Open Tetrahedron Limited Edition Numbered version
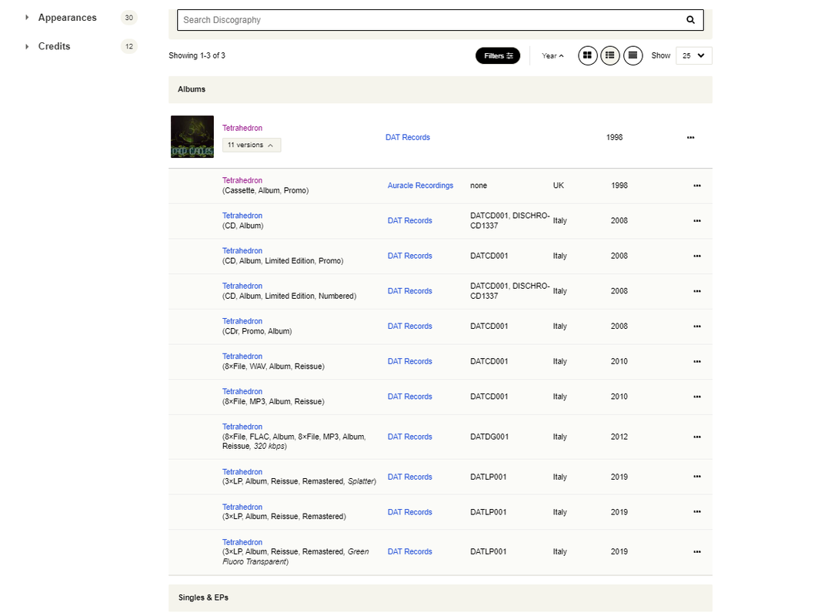The width and height of the screenshot is (828, 616). click(x=242, y=286)
